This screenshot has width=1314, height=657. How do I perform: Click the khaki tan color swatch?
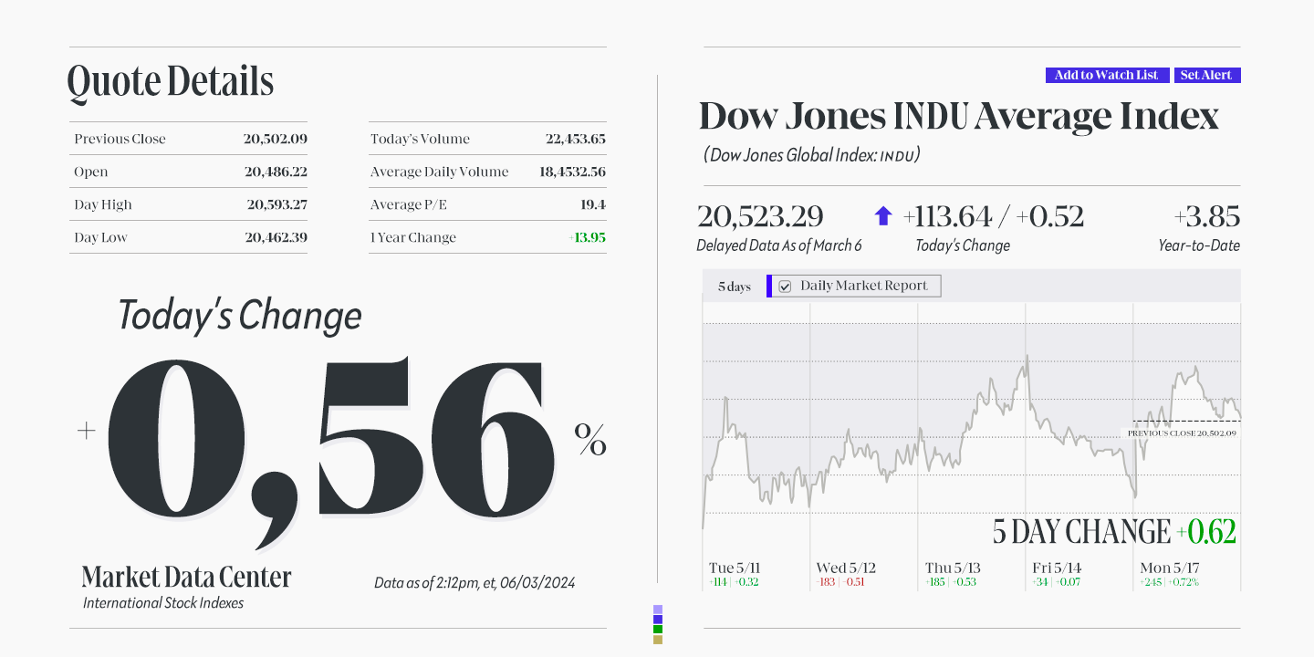coord(658,640)
